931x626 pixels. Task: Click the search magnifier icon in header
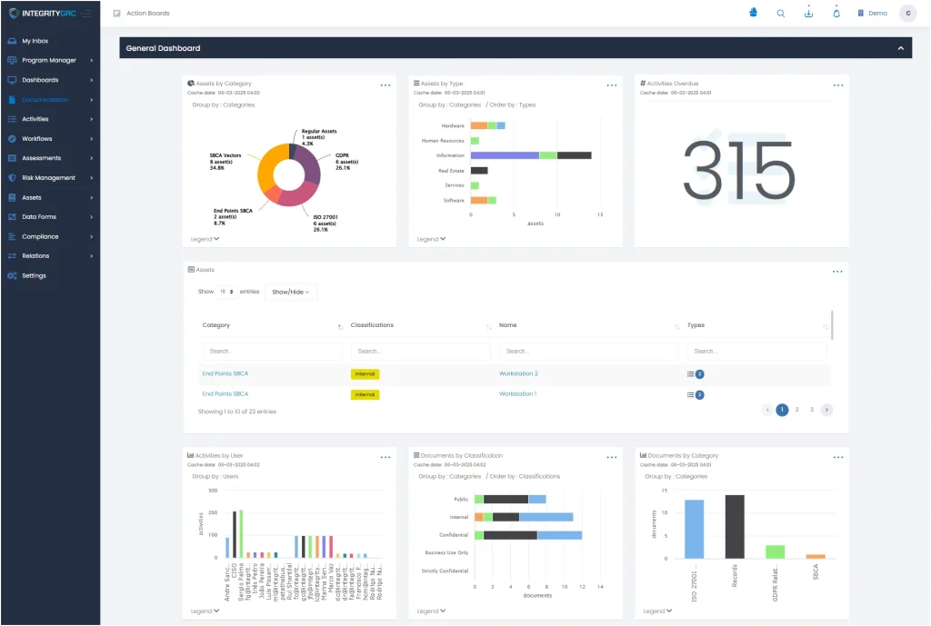tap(780, 14)
